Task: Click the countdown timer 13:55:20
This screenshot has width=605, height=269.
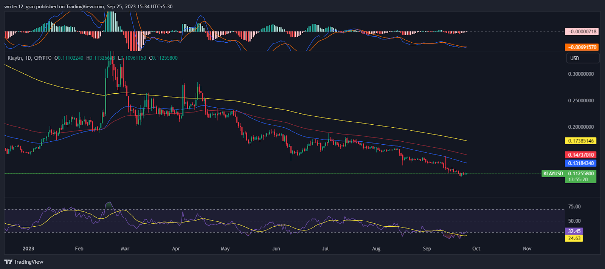Action: (578, 180)
